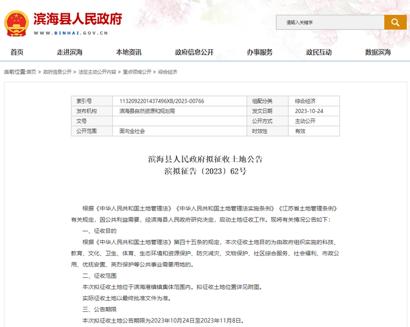Click the 当前位置 breadcrumb label
The height and width of the screenshot is (327, 410).
tap(15, 72)
